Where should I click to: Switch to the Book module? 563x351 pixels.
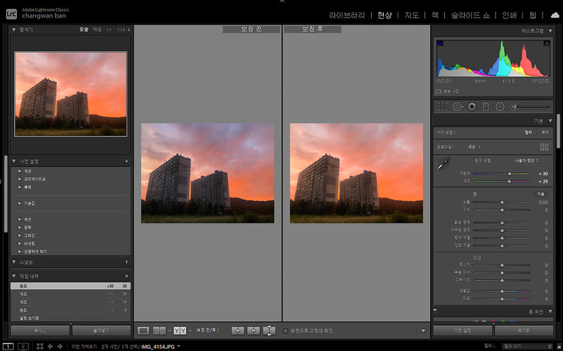pos(435,16)
